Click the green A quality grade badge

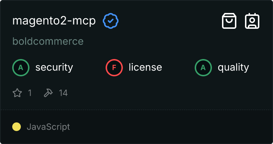[x=203, y=67]
